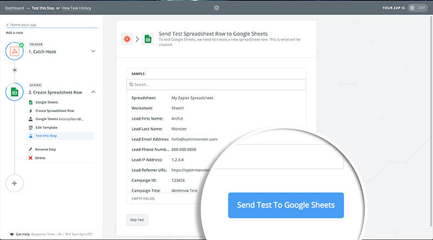Click Rename Step pencil option
433x240 pixels.
pyautogui.click(x=42, y=150)
